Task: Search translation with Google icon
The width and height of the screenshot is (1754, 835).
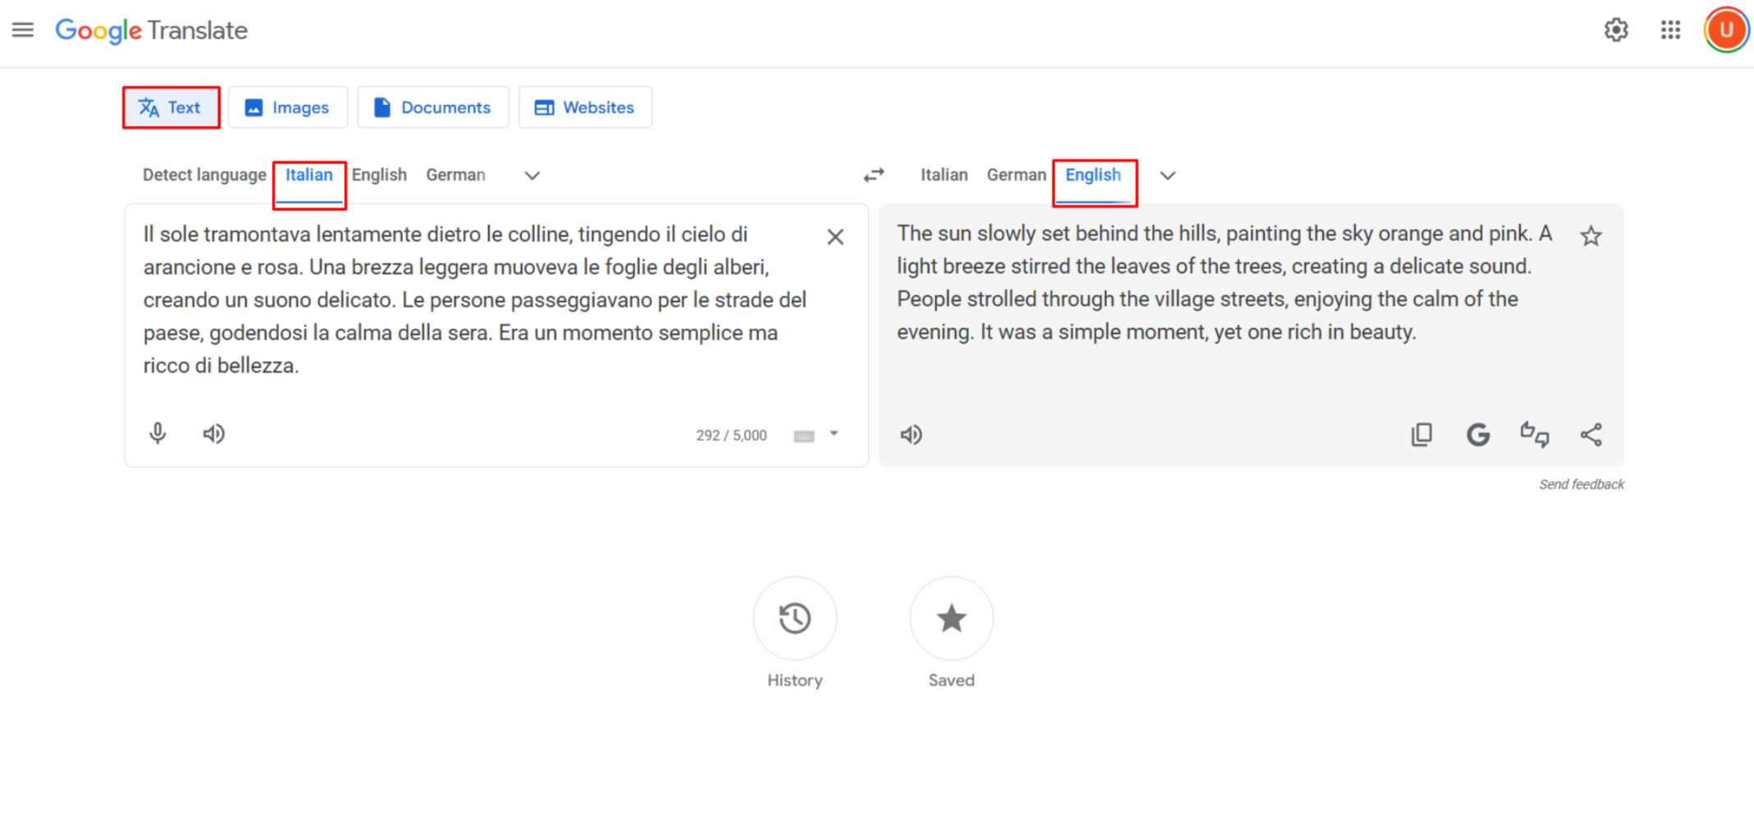Action: pos(1478,435)
